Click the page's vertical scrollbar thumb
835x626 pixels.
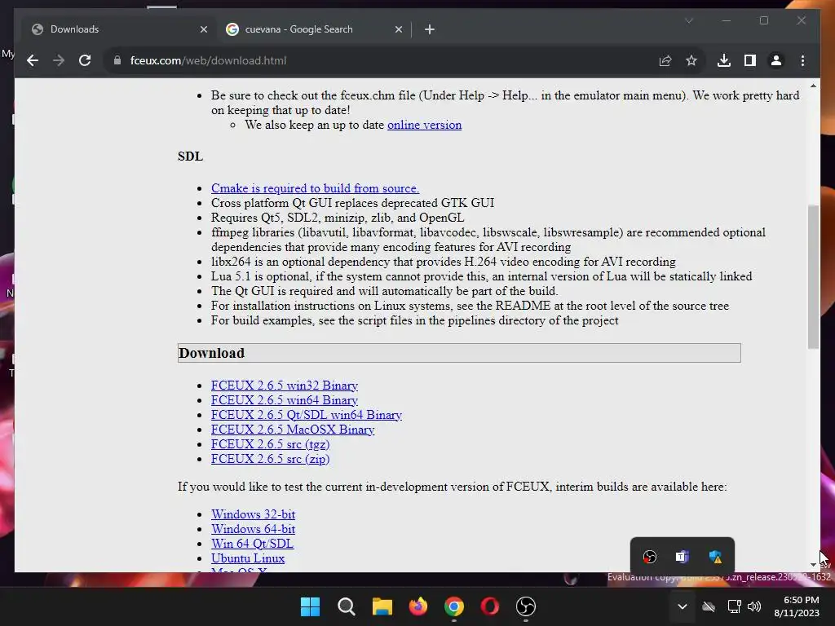coord(813,277)
